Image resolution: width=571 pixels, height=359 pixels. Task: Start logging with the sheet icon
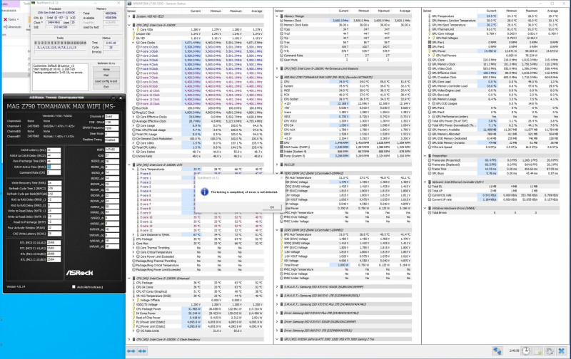(538, 350)
